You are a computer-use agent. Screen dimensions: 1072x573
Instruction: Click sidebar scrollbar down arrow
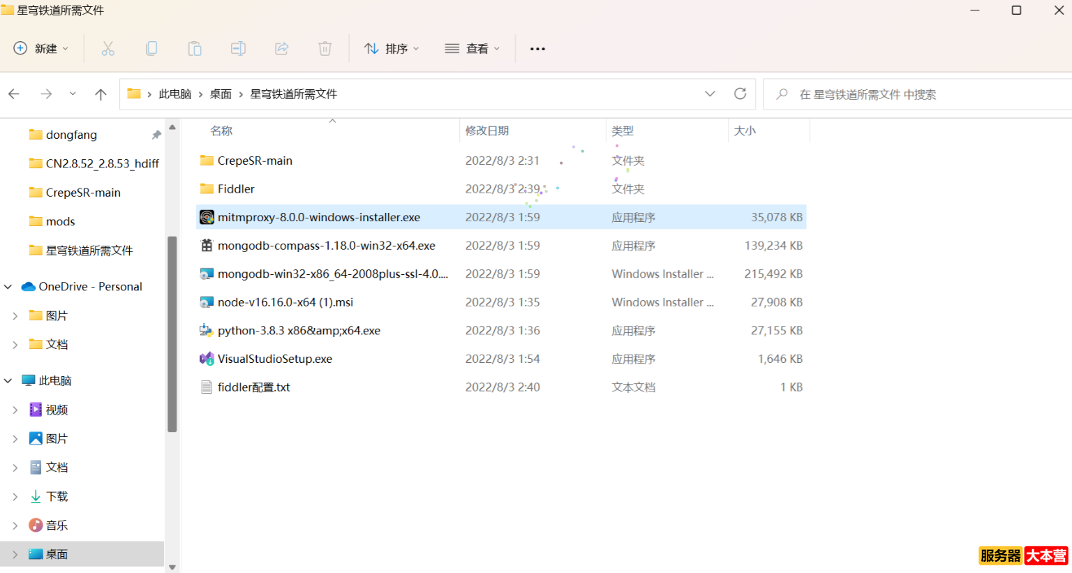(x=172, y=567)
